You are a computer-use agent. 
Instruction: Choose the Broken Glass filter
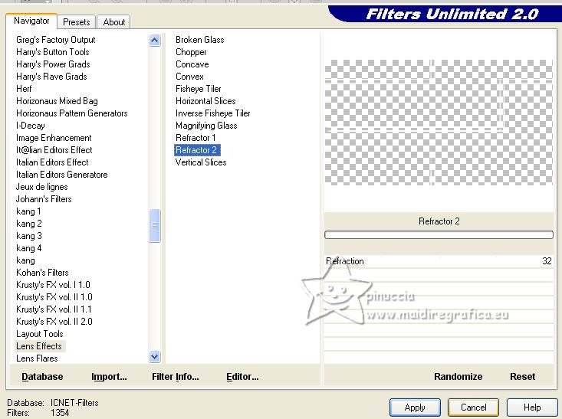pyautogui.click(x=199, y=40)
